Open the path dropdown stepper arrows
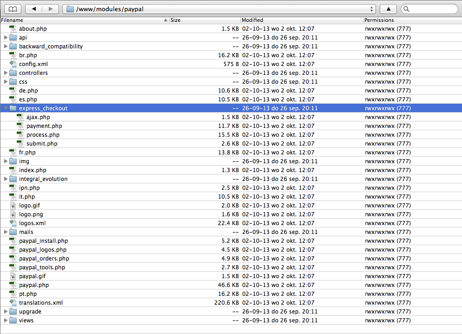This screenshot has height=334, width=462. pyautogui.click(x=371, y=9)
